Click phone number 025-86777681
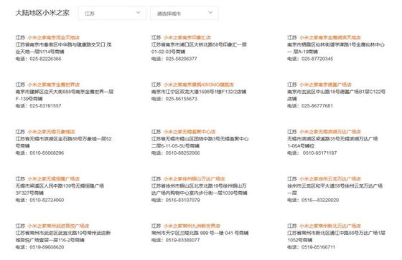The width and height of the screenshot is (402, 260). click(317, 106)
